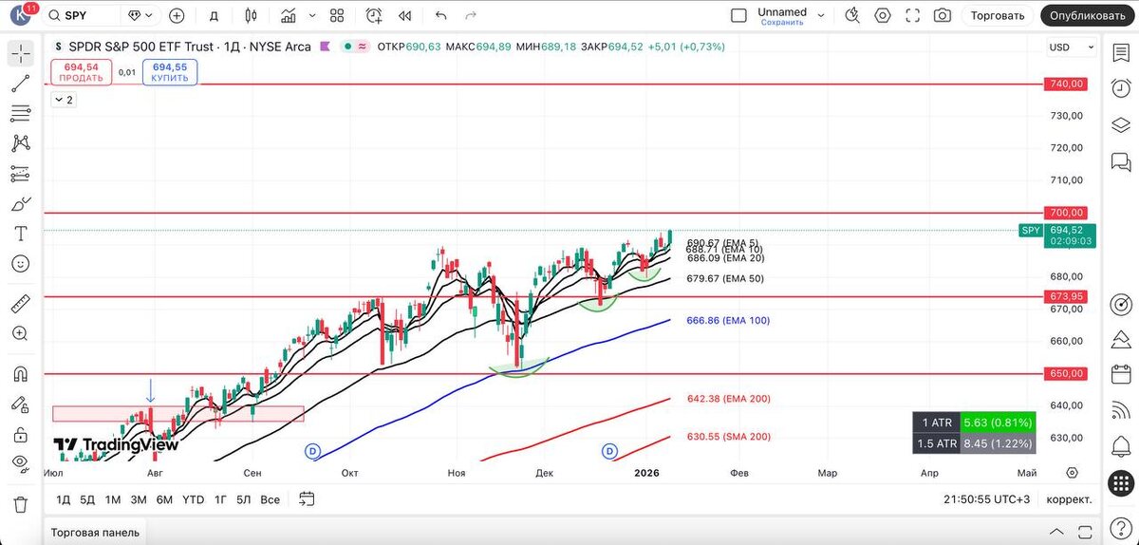The image size is (1139, 545).
Task: Click the 694,54 ПРОДАТЬ sell button
Action: pos(82,72)
